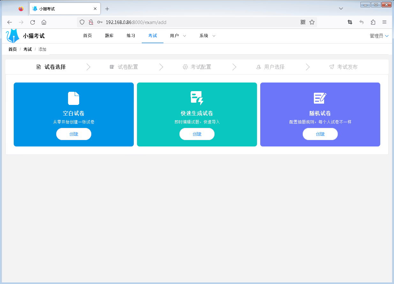Click the random paper pencil icon
Screen dimensions: 394x284
pyautogui.click(x=320, y=98)
